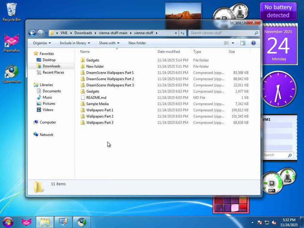Click vienna-stuff-main in the breadcrumb

click(x=113, y=33)
